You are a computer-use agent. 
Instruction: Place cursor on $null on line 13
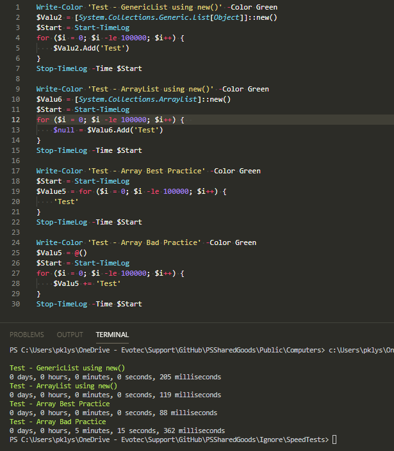point(64,130)
